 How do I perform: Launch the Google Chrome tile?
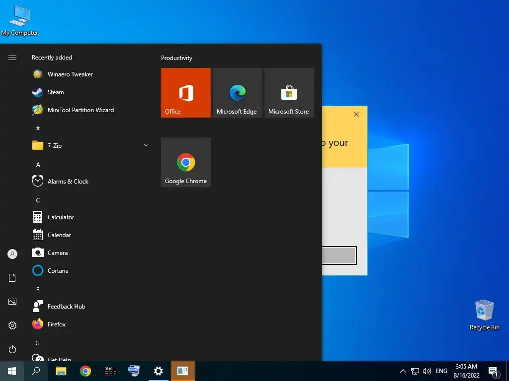186,162
